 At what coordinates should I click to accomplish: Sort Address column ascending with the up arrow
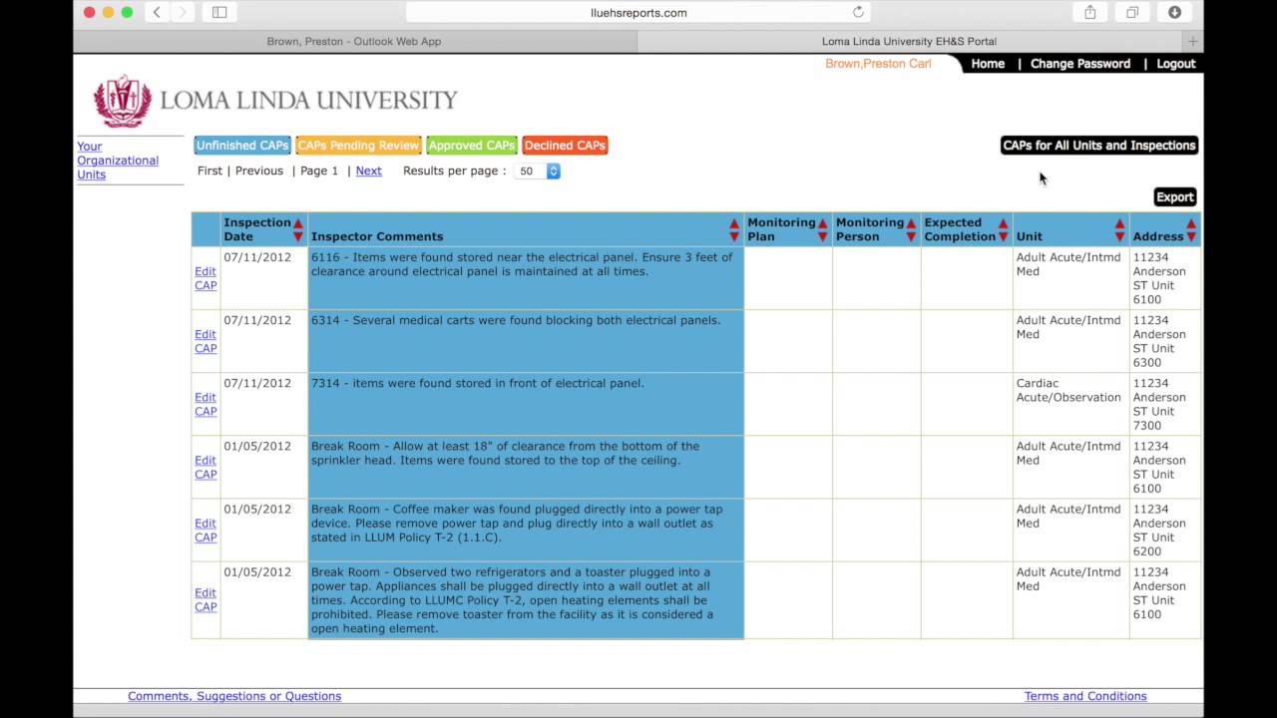[x=1190, y=224]
